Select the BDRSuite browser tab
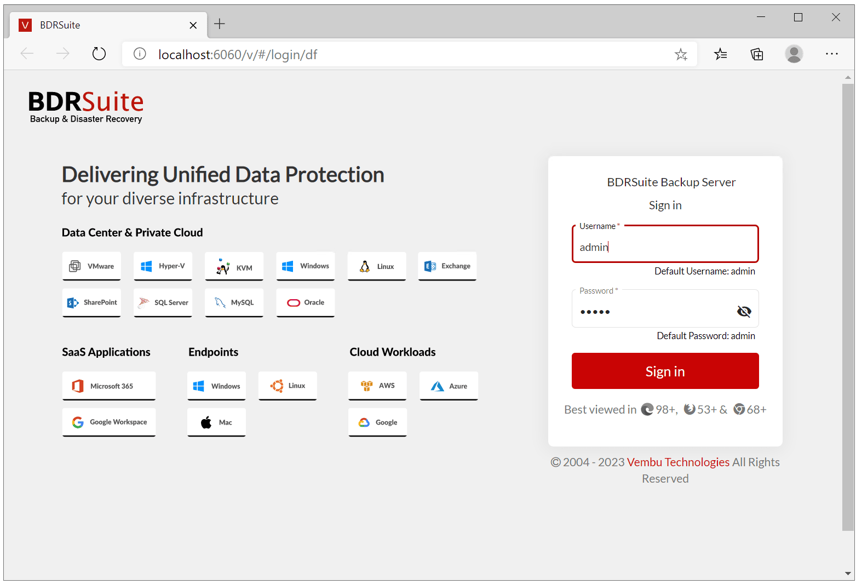The image size is (856, 584). point(108,25)
